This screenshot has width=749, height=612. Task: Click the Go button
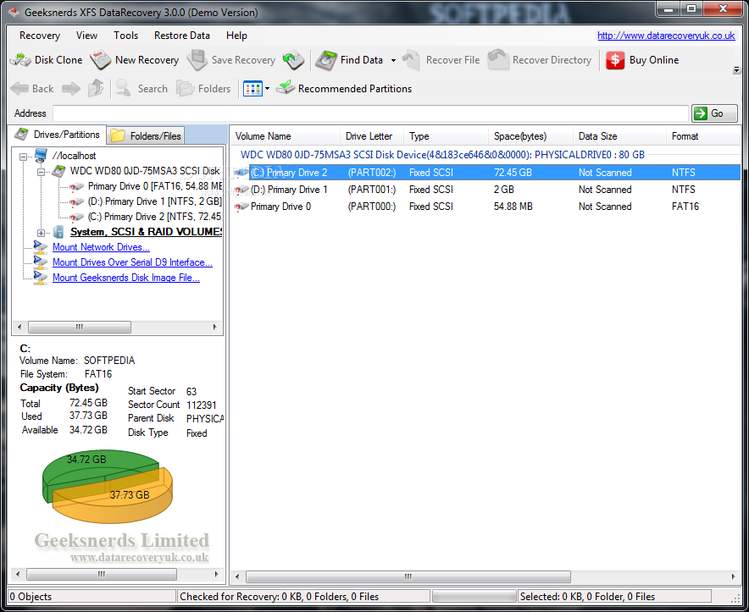(714, 113)
